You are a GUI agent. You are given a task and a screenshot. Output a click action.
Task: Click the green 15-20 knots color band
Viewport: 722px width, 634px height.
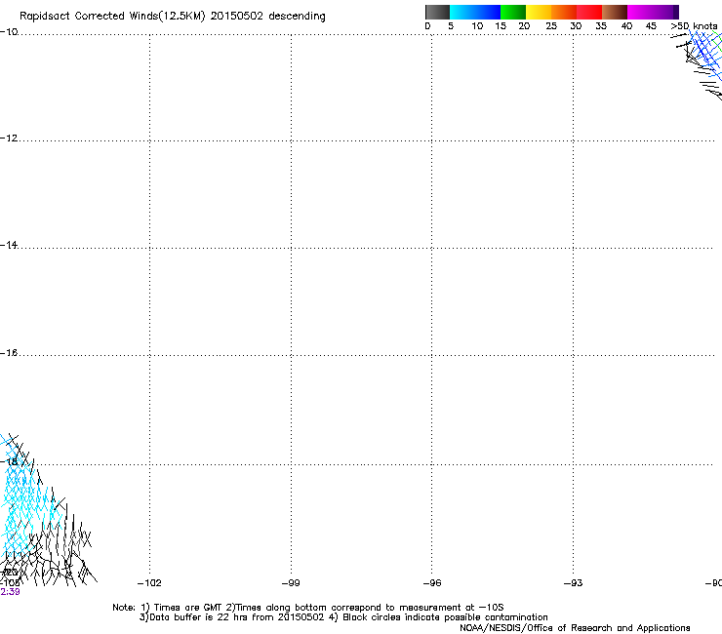click(x=513, y=12)
